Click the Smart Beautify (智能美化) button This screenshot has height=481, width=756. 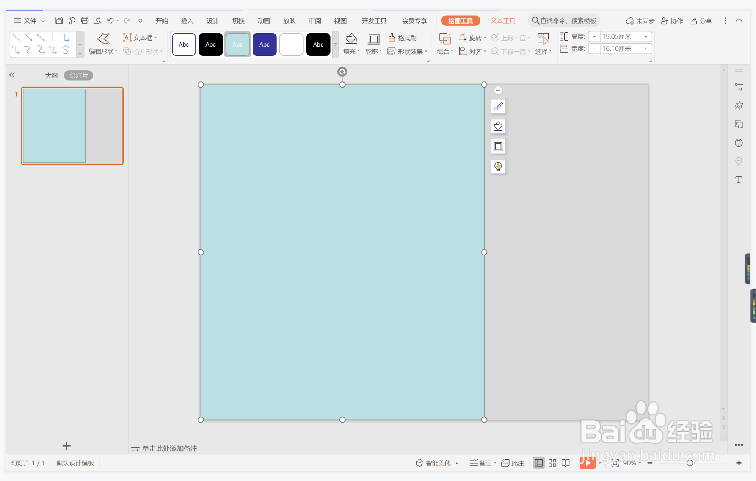(434, 463)
